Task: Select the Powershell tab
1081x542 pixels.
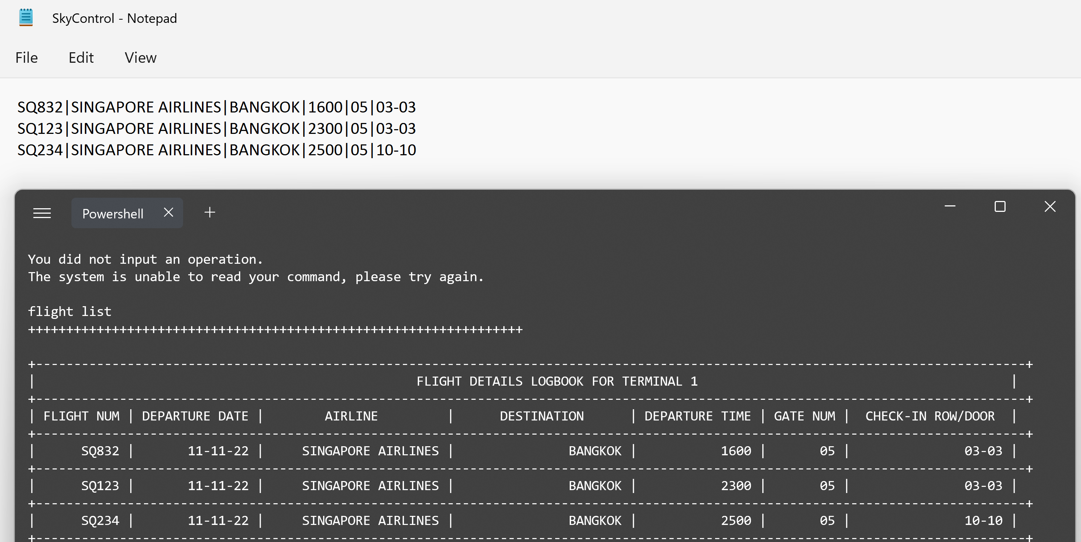Action: click(x=112, y=214)
